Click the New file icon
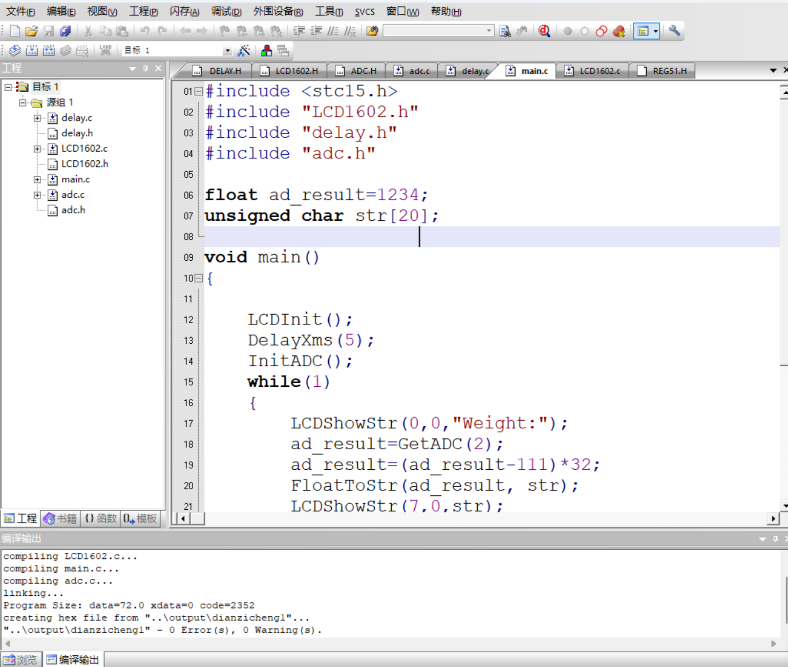The width and height of the screenshot is (788, 667). pyautogui.click(x=15, y=31)
